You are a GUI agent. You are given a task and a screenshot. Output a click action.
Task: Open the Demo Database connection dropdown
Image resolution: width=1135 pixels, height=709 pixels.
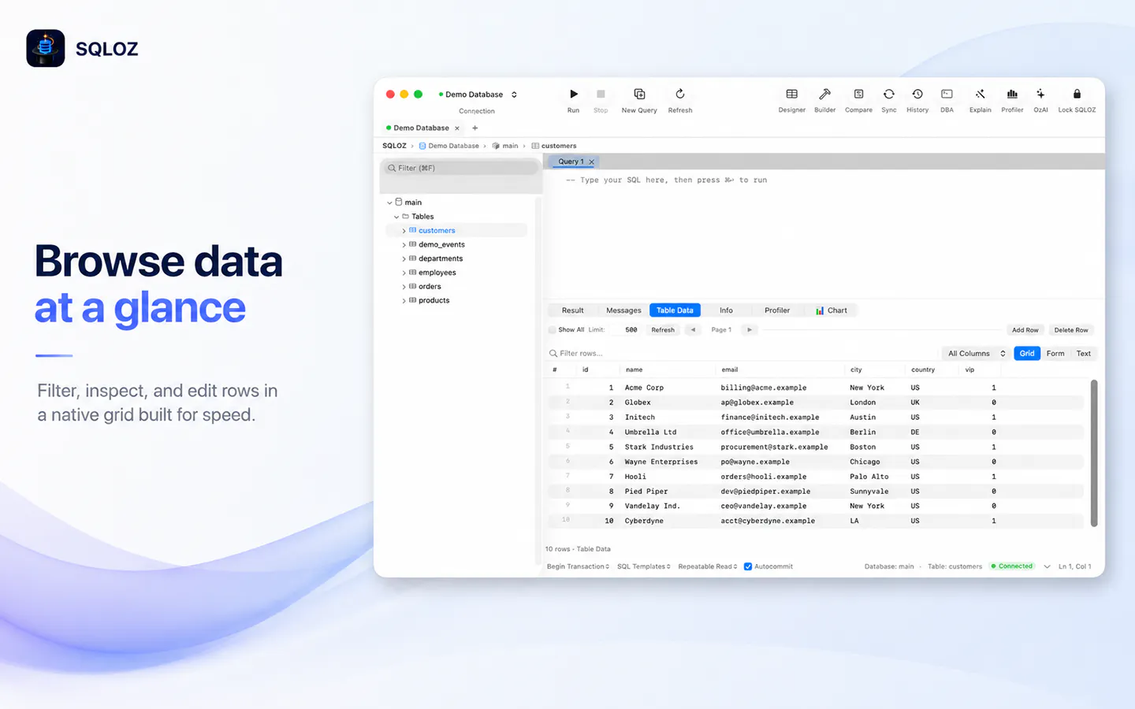(478, 95)
